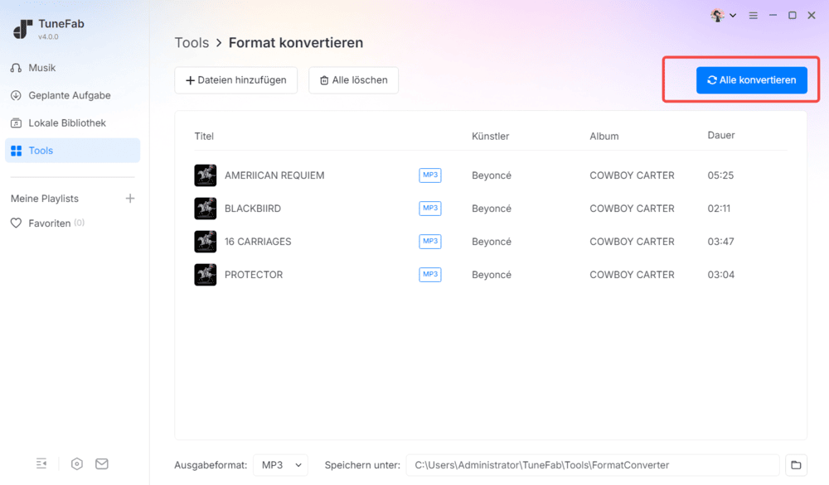This screenshot has height=485, width=829.
Task: Click the MP3 format badge for PROTECTOR
Action: pos(430,275)
